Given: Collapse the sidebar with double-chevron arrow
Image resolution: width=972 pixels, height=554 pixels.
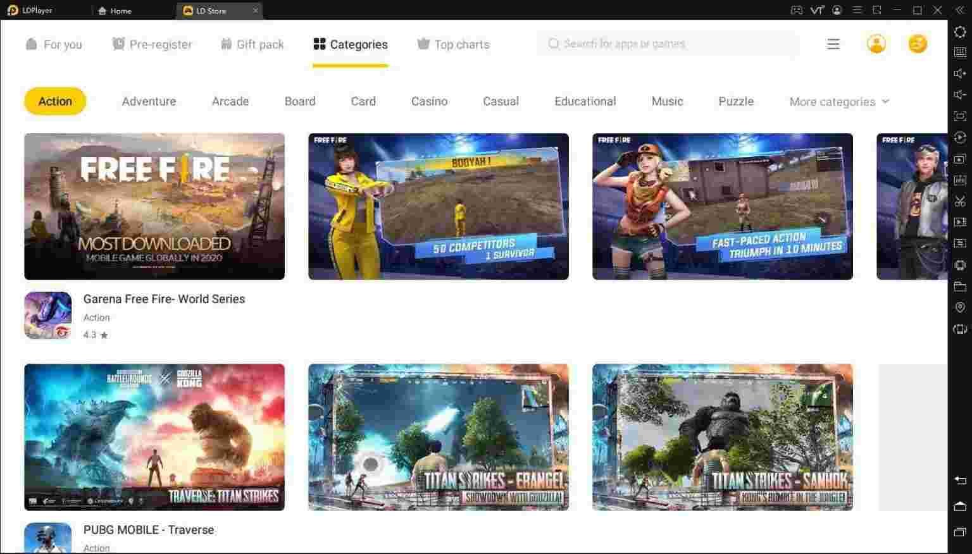Looking at the screenshot, I should coord(959,9).
